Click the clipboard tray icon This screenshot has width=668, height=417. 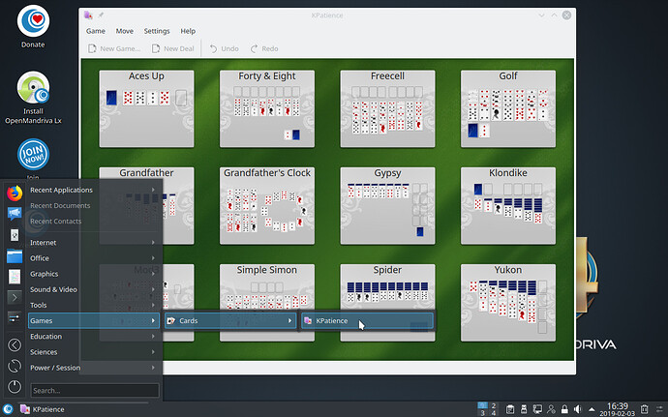tap(510, 409)
